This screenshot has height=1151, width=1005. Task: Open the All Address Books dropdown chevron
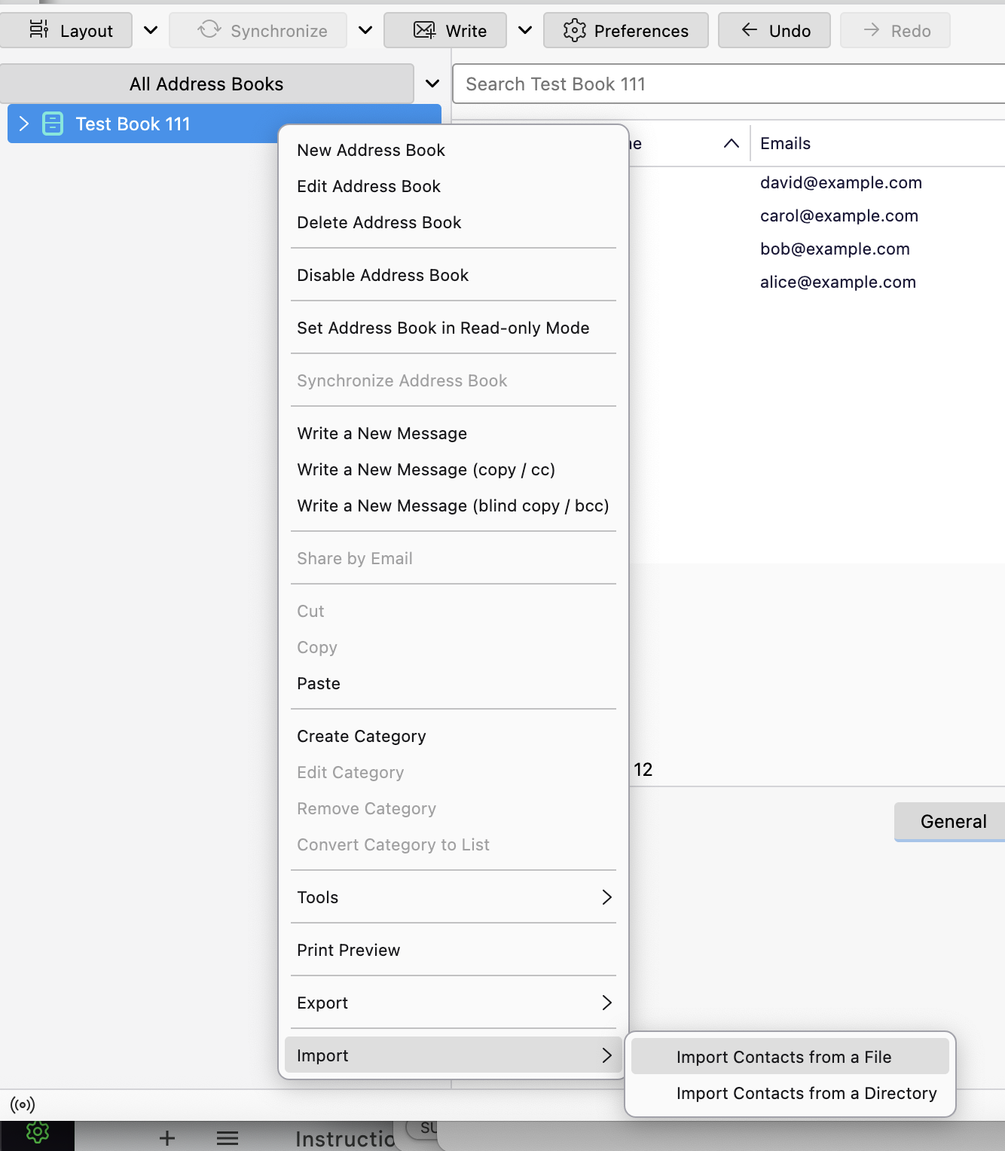pos(432,84)
